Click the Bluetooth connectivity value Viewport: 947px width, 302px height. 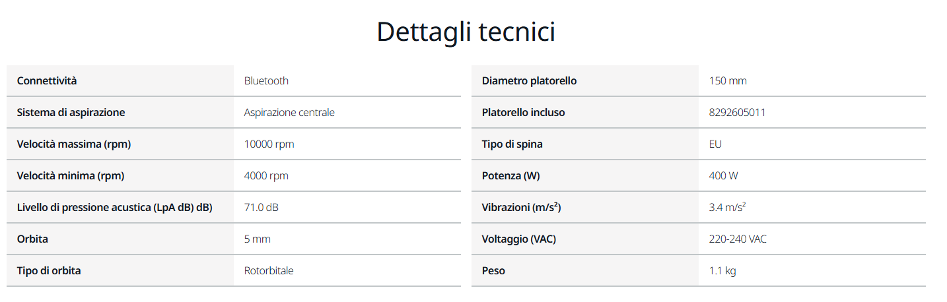click(266, 81)
